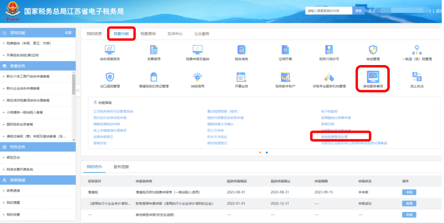Viewport: 444px width, 223px height.
Task: Open 小规模转一般纳税人套餐 in sidebar
Action: pos(24,112)
